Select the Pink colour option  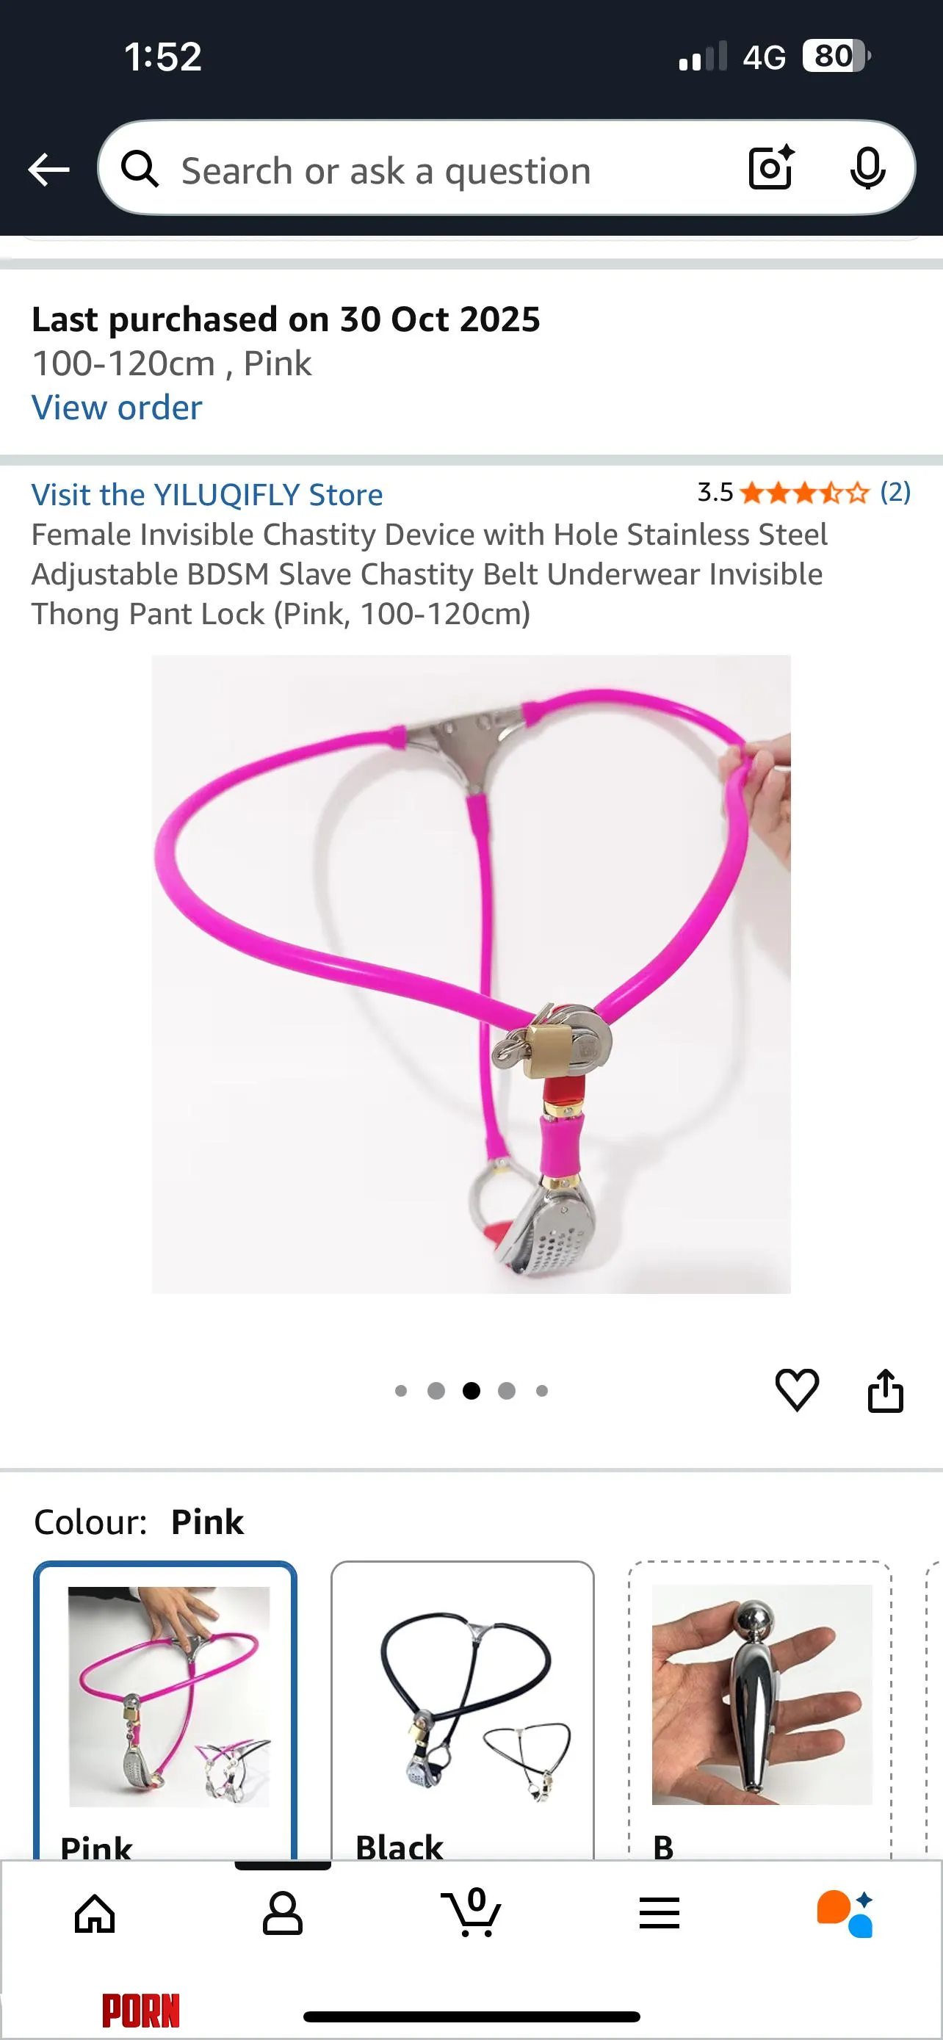[x=165, y=1710]
